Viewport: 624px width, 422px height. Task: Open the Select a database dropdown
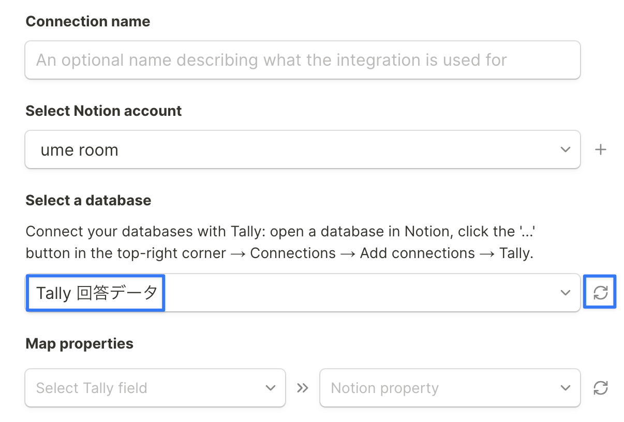pos(303,293)
